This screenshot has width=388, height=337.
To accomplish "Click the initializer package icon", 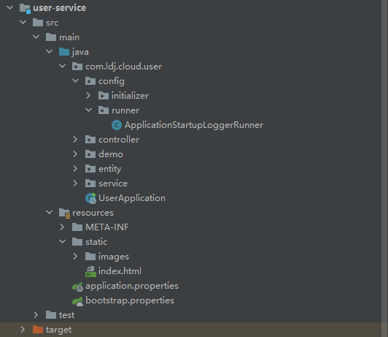I will 104,96.
